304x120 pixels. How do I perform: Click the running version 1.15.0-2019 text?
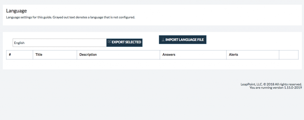point(275,88)
